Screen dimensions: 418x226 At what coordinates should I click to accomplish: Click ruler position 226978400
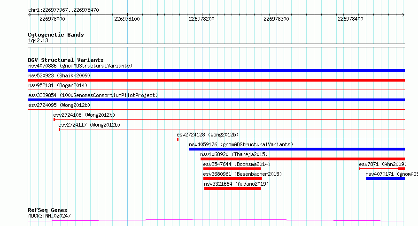[350, 19]
